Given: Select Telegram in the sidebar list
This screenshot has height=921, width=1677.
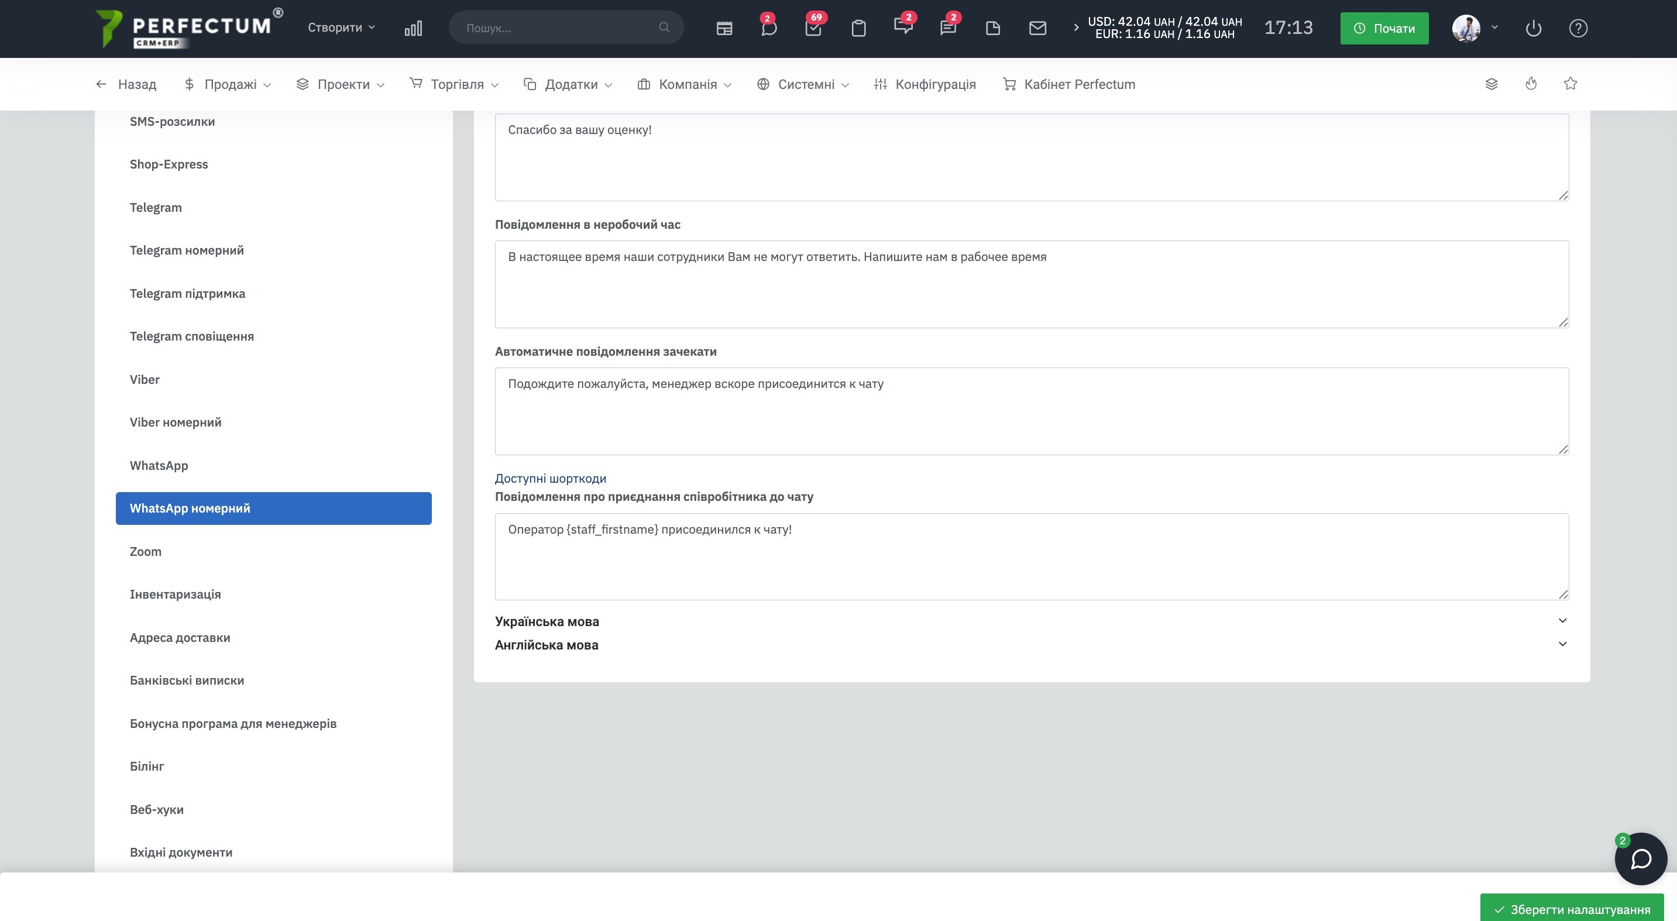Looking at the screenshot, I should click(x=156, y=207).
